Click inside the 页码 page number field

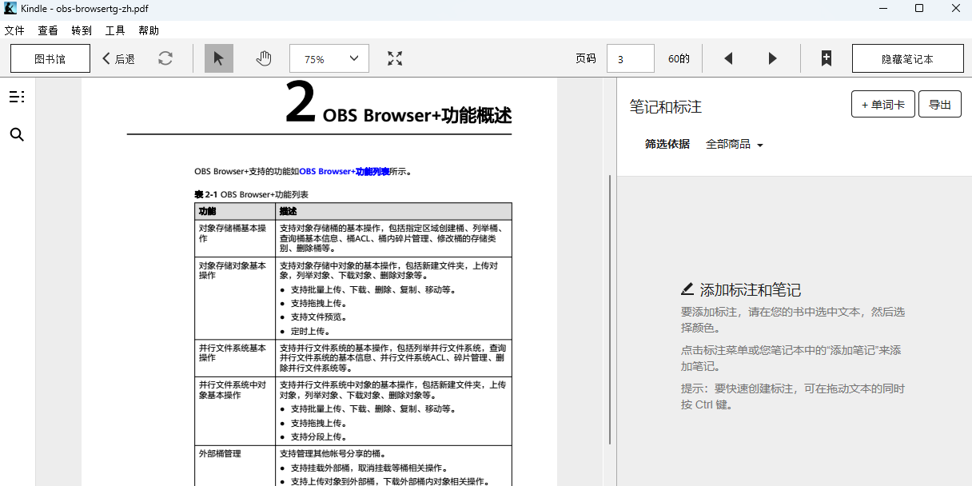[631, 58]
